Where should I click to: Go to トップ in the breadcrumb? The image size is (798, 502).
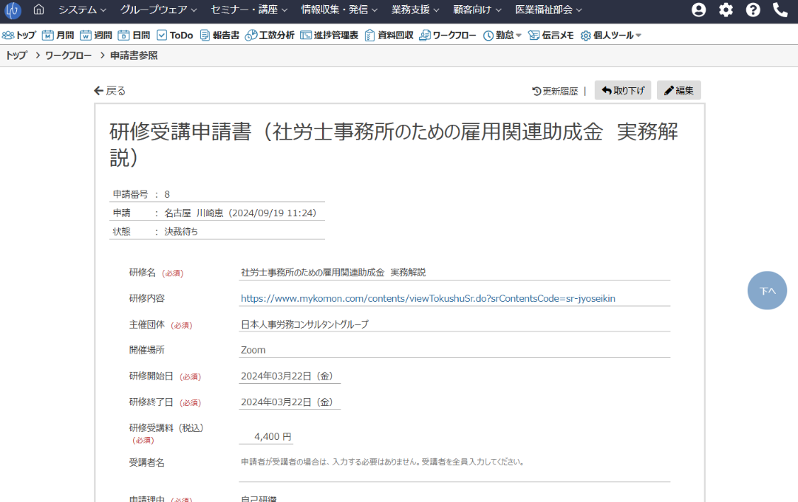[x=16, y=55]
